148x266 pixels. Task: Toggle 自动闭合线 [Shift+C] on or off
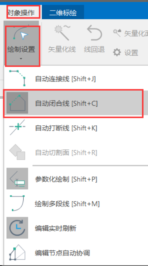(x=73, y=103)
